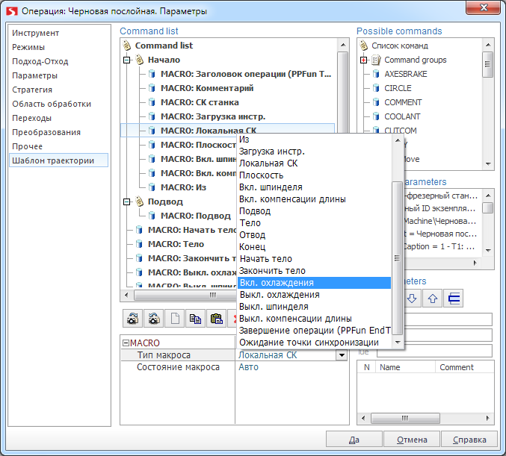Click the copy icon in command toolbar

coord(194,319)
